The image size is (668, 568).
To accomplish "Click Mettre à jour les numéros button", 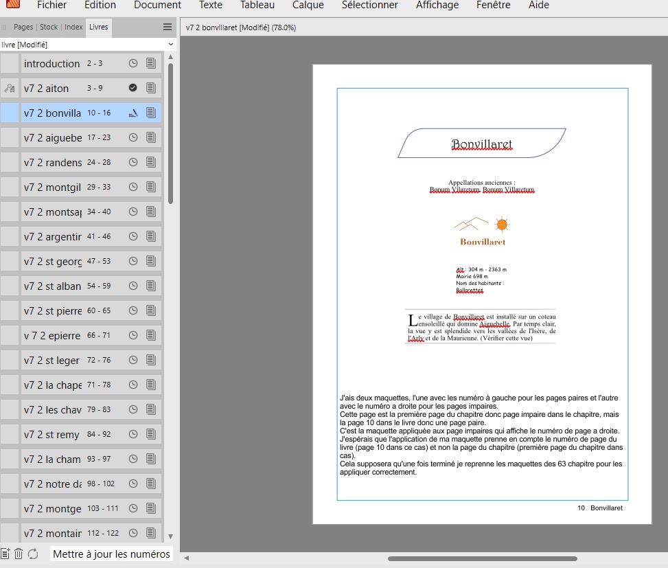I will (x=111, y=554).
